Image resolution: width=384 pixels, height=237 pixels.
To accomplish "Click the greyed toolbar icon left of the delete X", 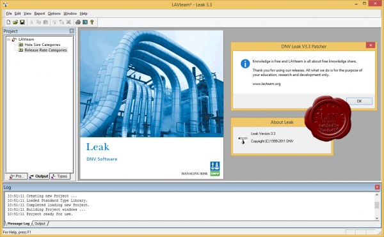I will tap(61, 22).
